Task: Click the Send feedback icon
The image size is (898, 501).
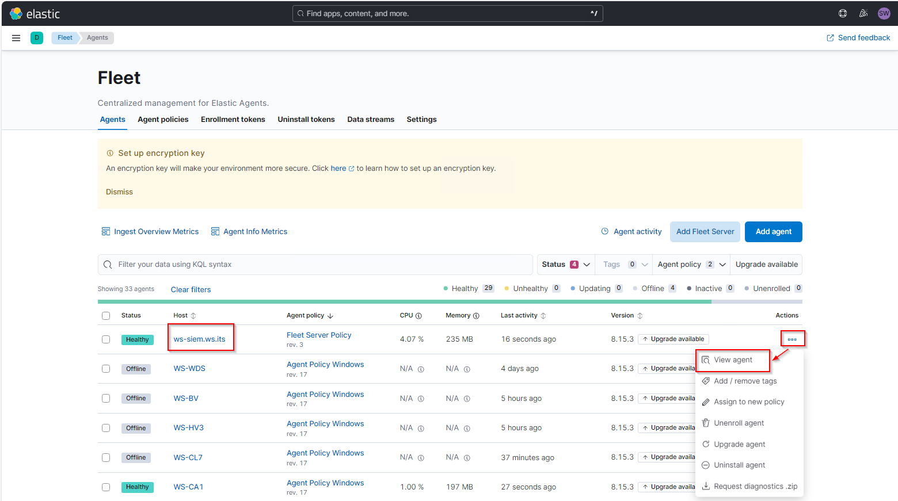Action: (x=830, y=38)
